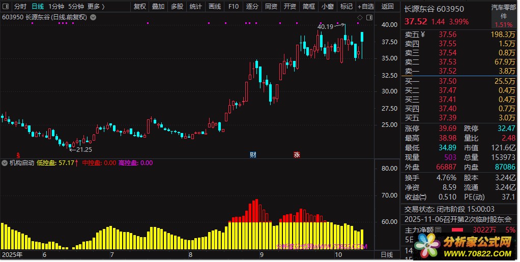The height and width of the screenshot is (262, 520).
Task: Click the 财 financial report marker
Action: (x=253, y=154)
